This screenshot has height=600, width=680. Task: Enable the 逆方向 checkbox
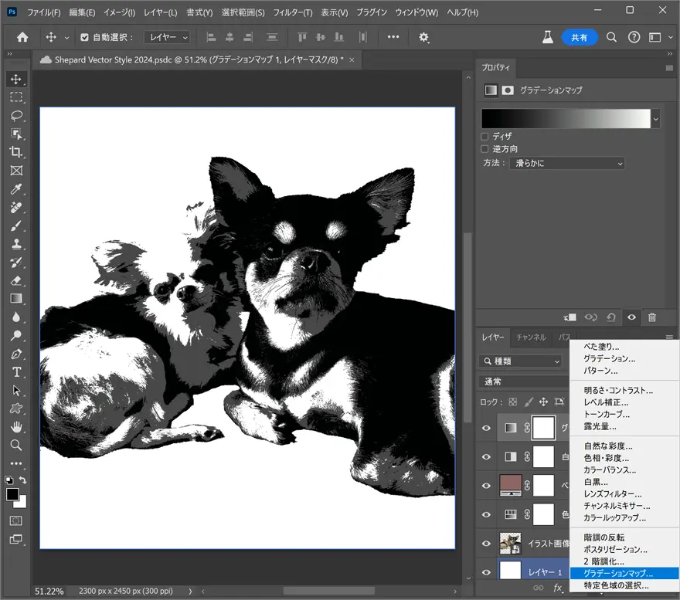[485, 149]
